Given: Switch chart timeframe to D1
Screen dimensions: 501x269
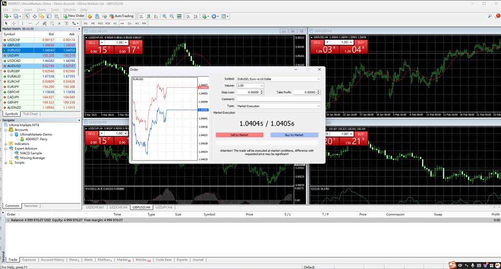Looking at the screenshot, I should click(x=130, y=23).
